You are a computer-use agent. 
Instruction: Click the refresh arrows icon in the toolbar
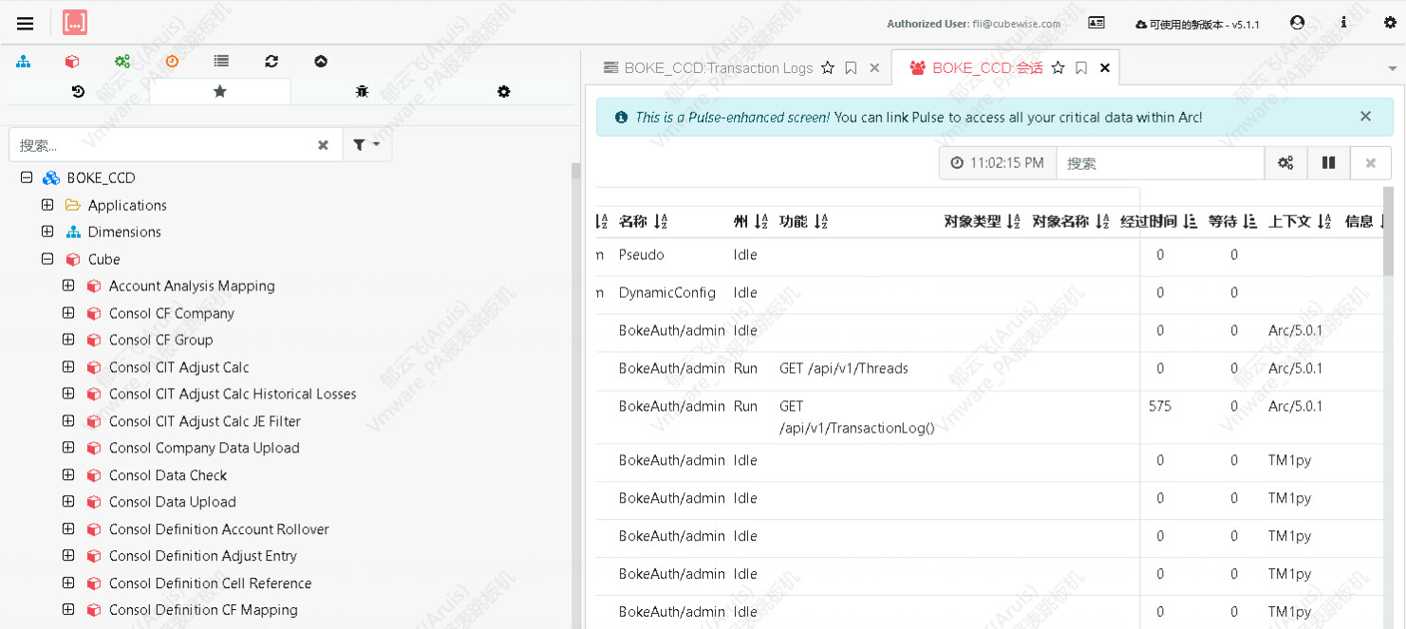point(272,62)
